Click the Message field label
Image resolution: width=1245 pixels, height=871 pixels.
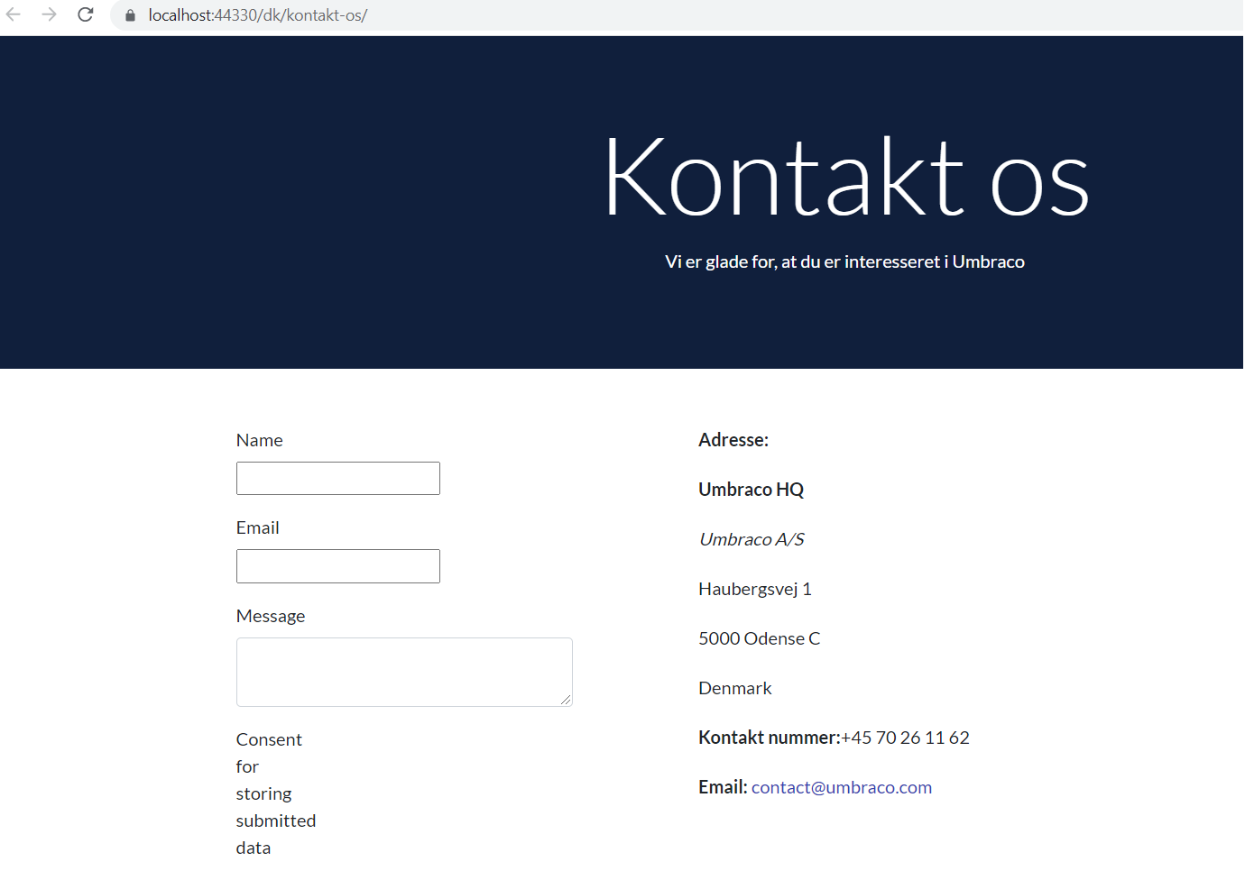pyautogui.click(x=271, y=616)
